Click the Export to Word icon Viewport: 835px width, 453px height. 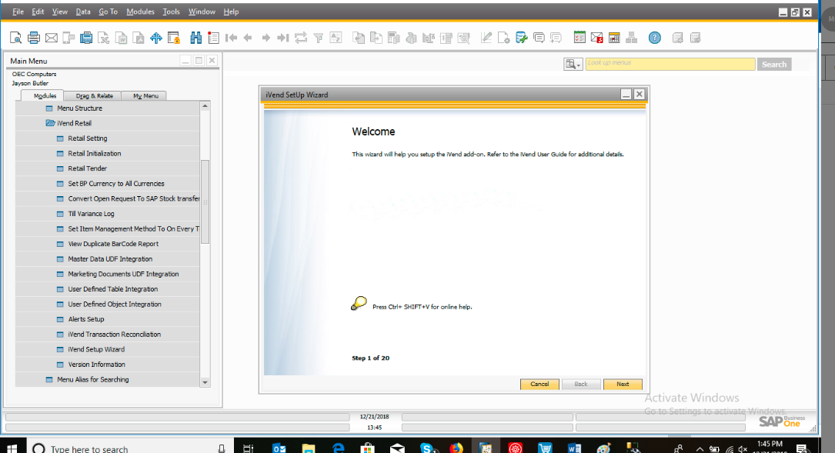(122, 38)
